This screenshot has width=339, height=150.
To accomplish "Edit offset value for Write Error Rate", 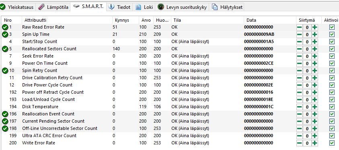I will pos(307,143).
